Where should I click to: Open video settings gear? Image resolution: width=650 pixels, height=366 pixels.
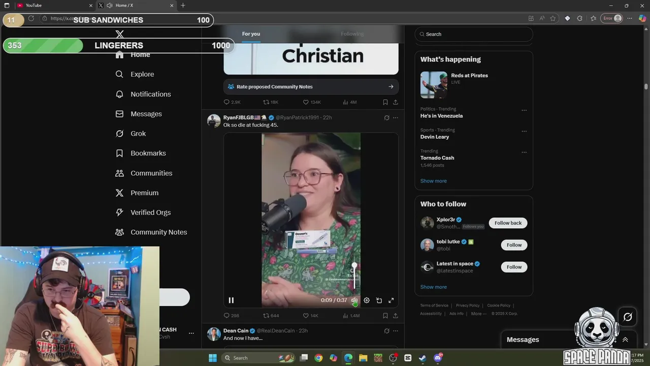367,300
